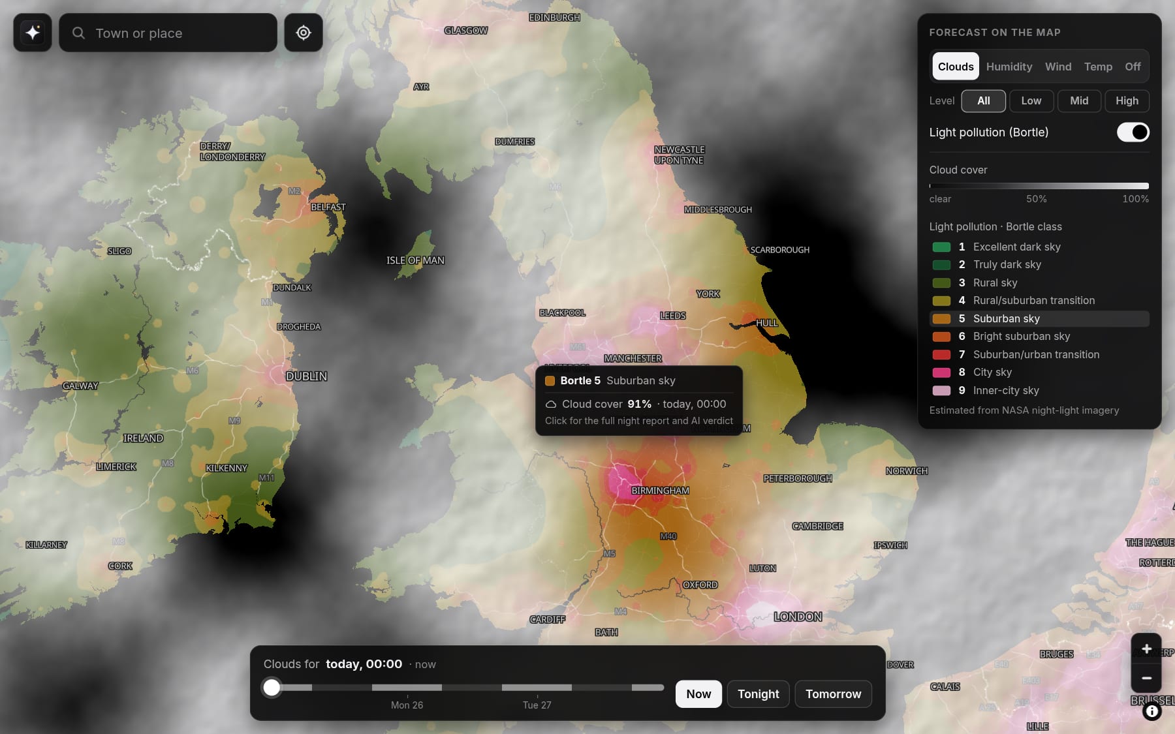Click Bortle 8 City sky swatch

[941, 373]
